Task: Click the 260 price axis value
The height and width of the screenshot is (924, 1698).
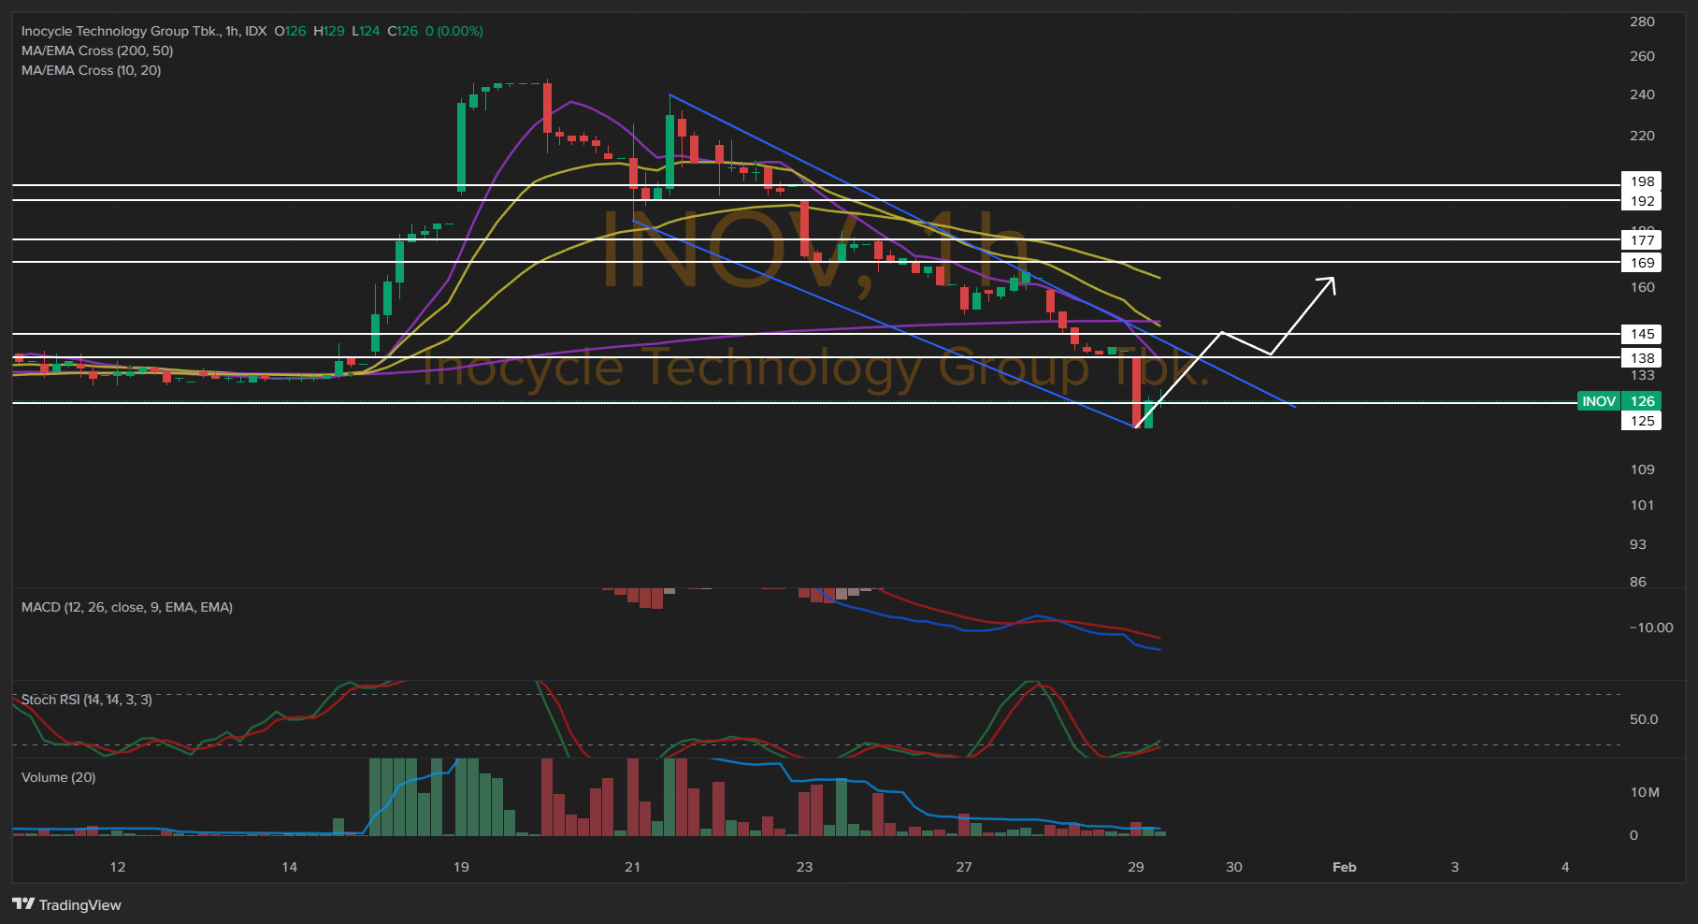Action: coord(1642,56)
